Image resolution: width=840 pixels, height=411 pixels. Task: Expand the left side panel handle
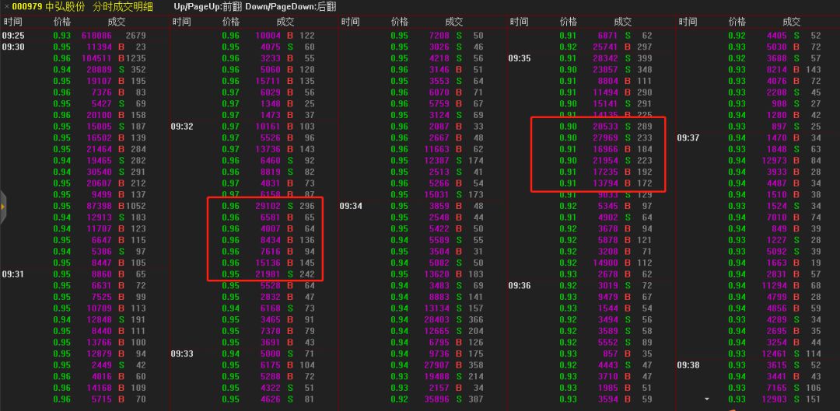tap(2, 206)
